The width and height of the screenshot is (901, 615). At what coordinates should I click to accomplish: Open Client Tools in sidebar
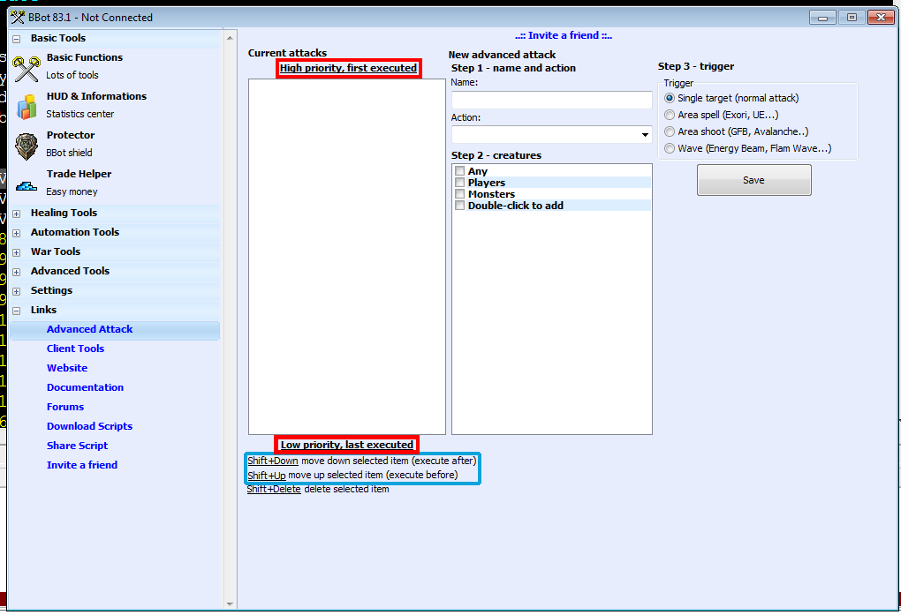75,349
